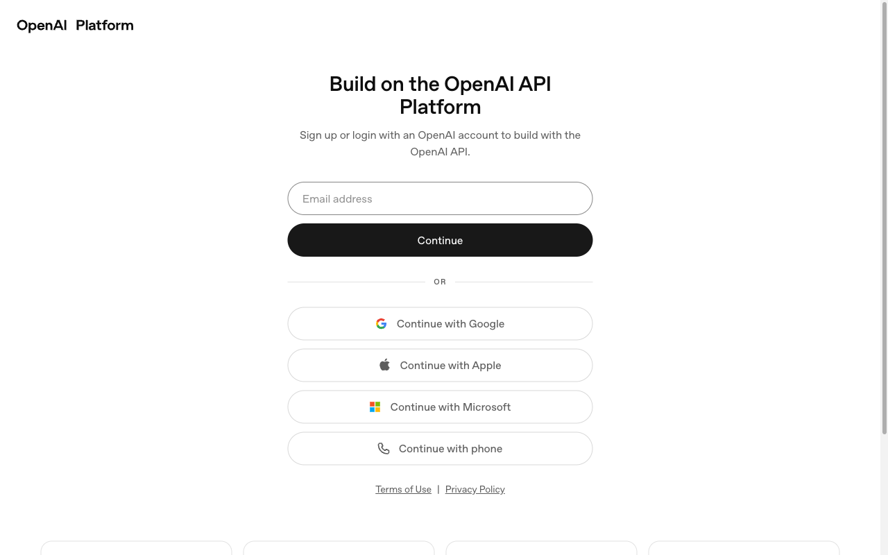Click the OR divider text
888x555 pixels.
pos(440,282)
